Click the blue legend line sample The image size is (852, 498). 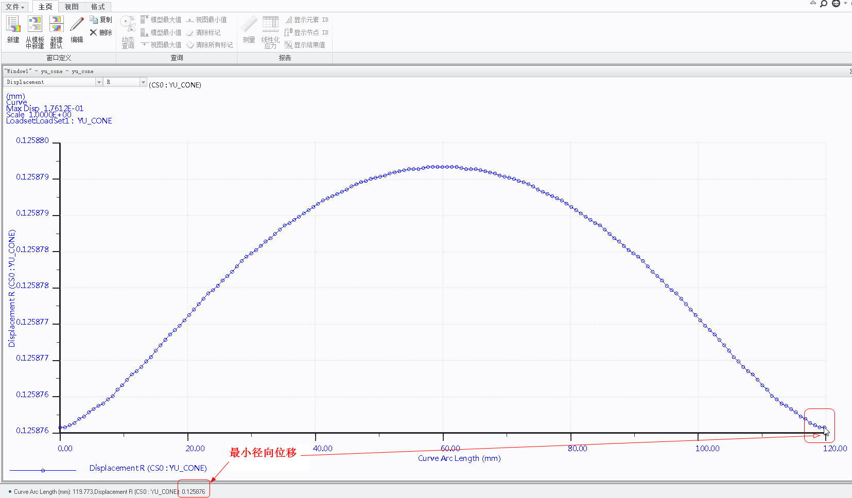pos(43,470)
